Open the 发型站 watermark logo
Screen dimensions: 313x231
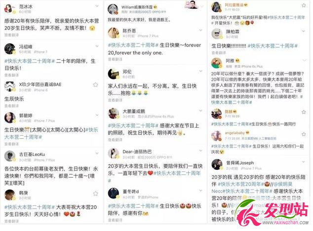pyautogui.click(x=273, y=213)
